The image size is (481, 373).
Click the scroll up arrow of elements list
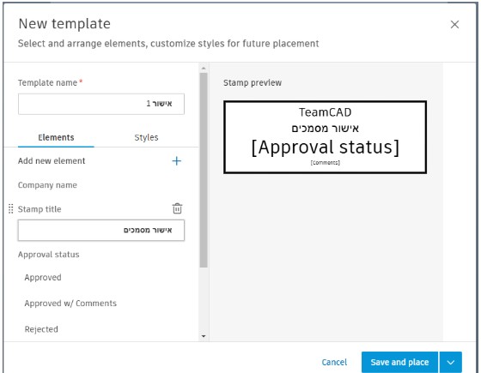tap(204, 68)
